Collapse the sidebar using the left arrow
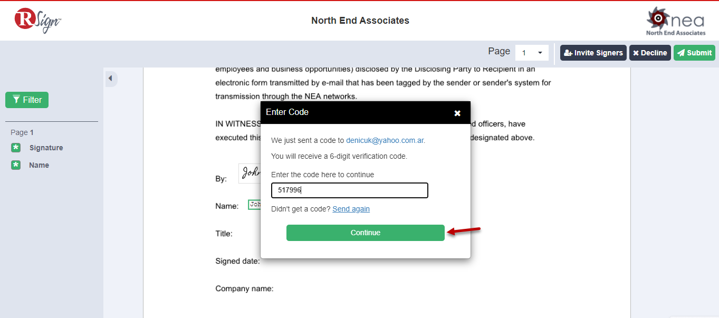 (x=111, y=79)
